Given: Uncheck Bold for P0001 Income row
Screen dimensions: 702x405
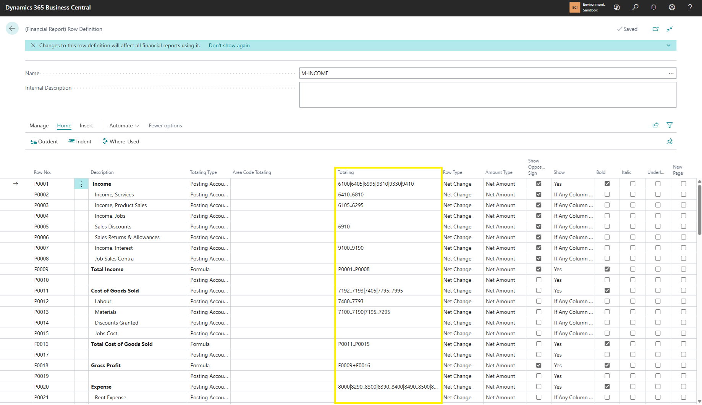Looking at the screenshot, I should click(607, 184).
